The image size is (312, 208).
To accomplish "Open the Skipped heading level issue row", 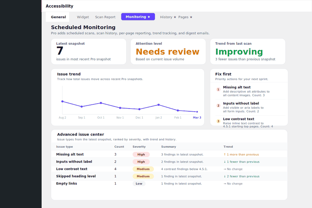I will pos(169,176).
